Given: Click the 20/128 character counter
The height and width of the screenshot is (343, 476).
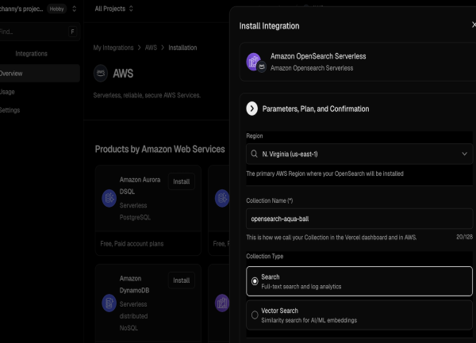Looking at the screenshot, I should (464, 237).
